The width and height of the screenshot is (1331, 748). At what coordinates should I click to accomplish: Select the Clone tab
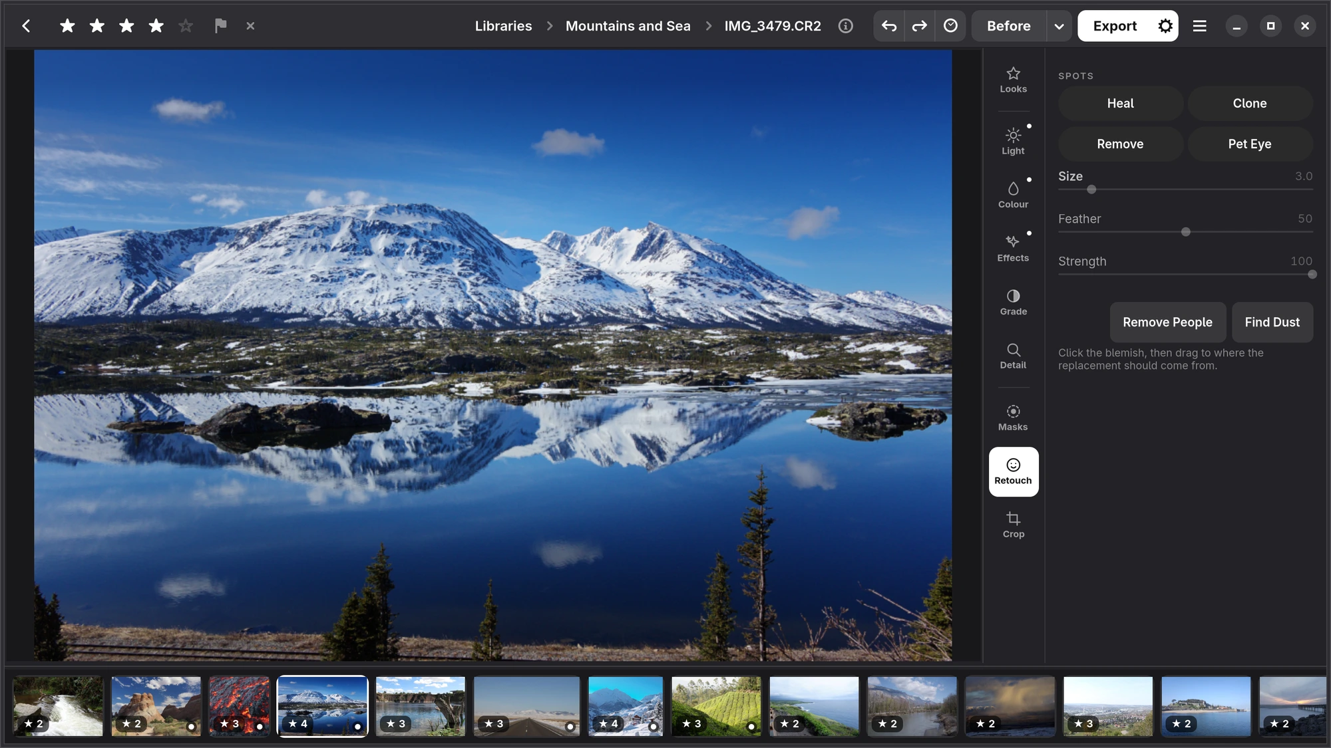point(1249,103)
